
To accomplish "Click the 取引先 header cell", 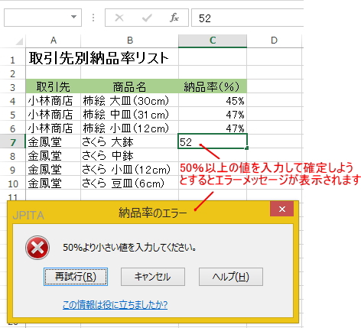I will click(x=54, y=86).
